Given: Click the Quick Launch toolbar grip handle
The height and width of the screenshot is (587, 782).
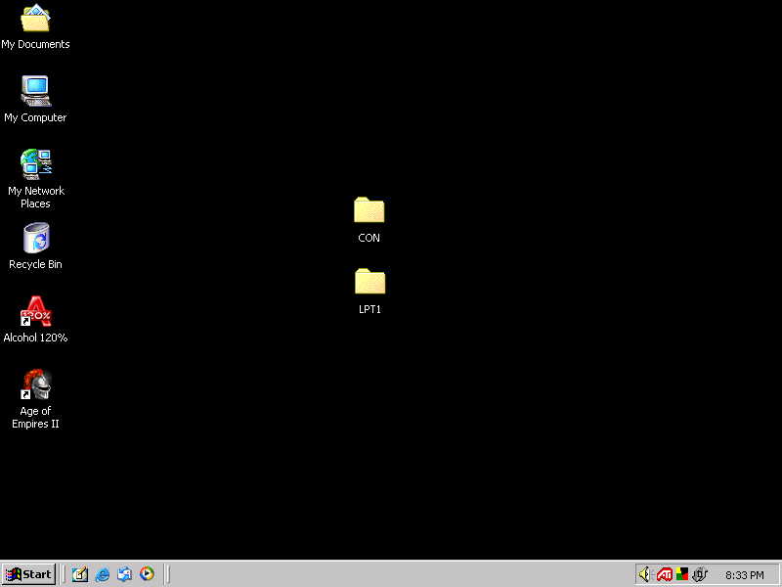Looking at the screenshot, I should point(64,574).
